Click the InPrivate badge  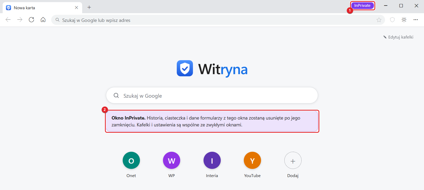[x=363, y=6]
